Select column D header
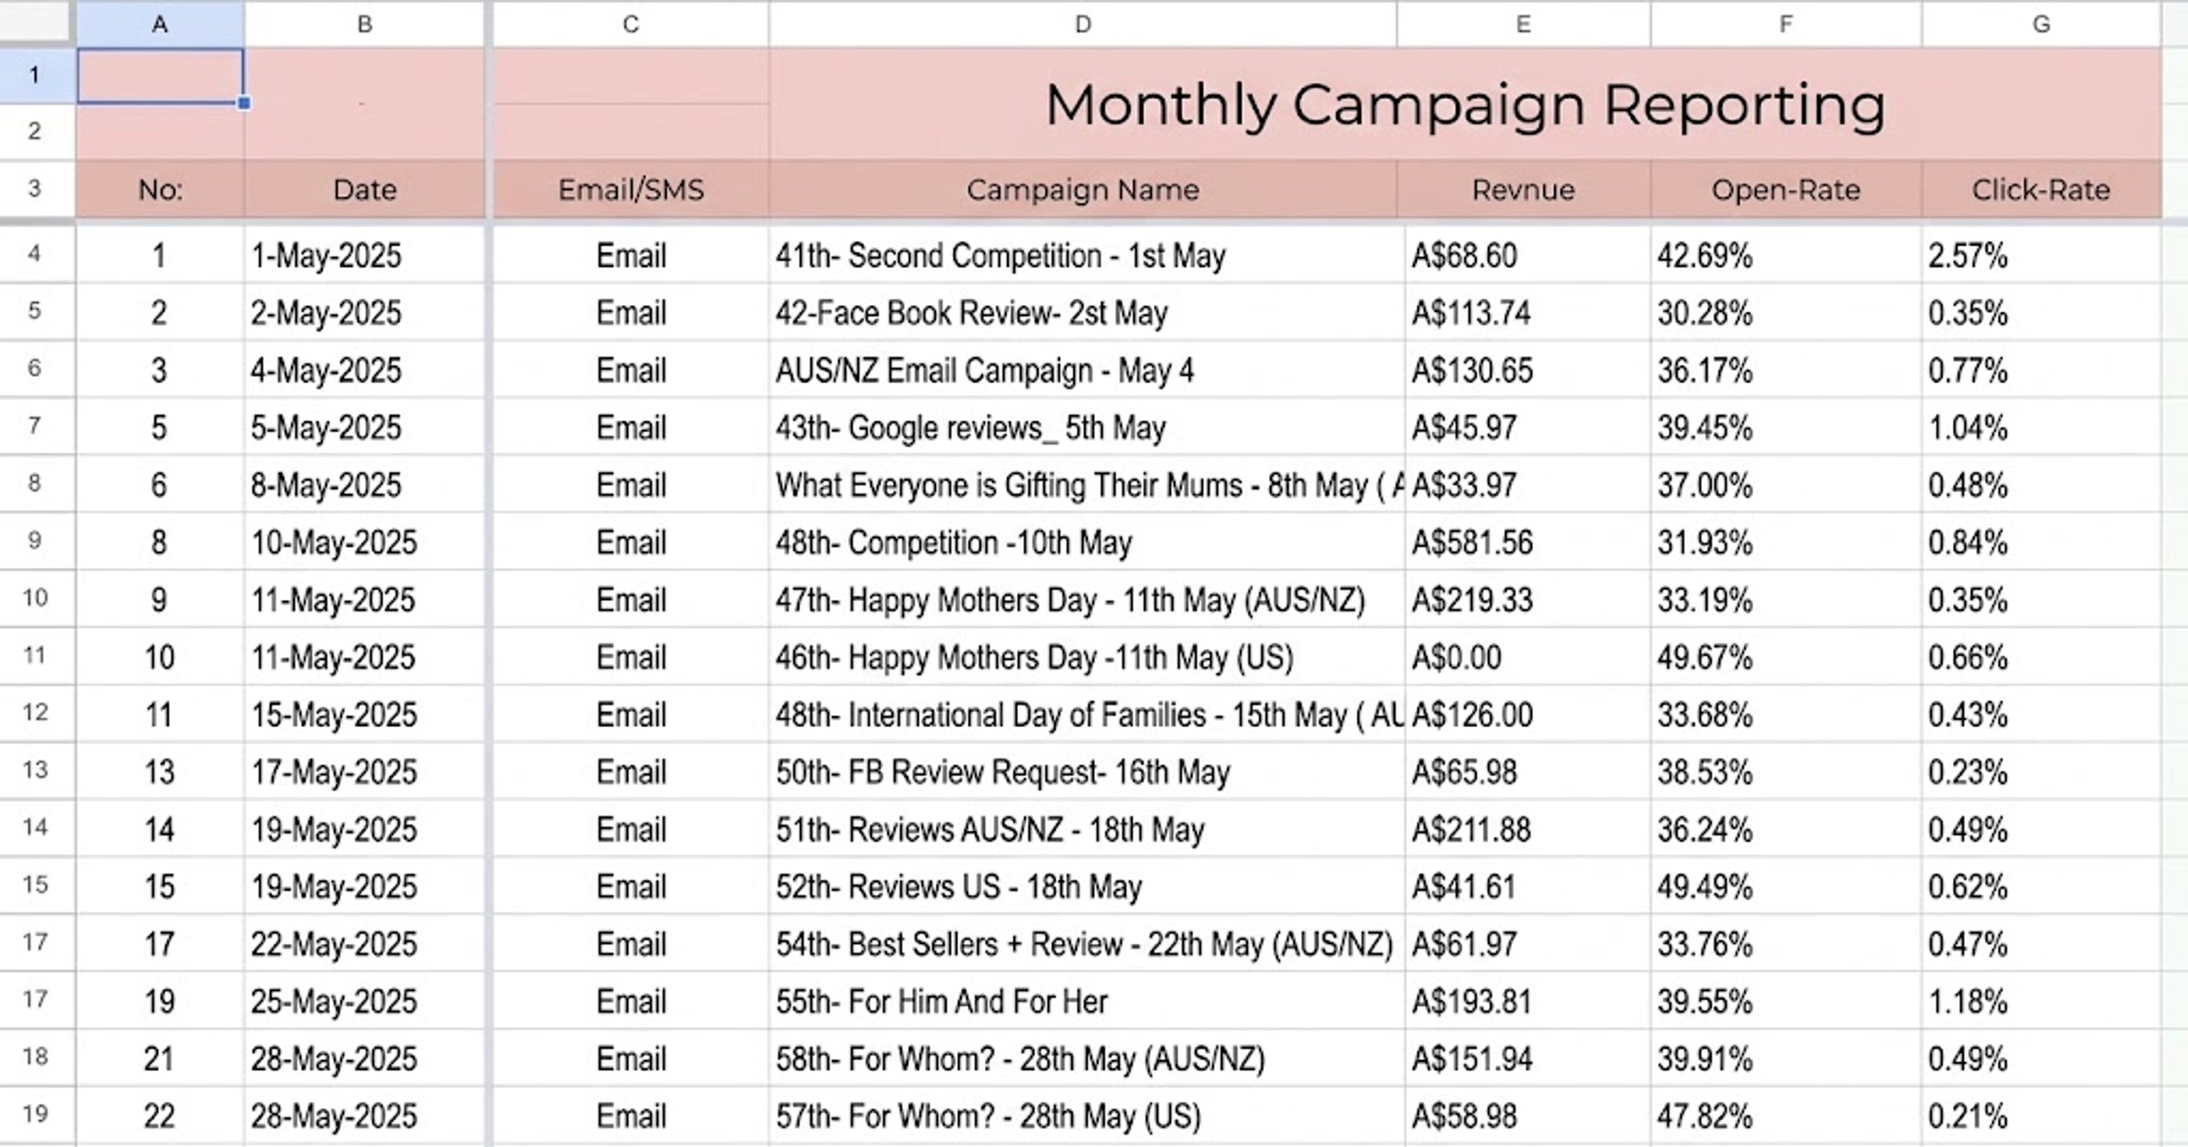 click(x=1083, y=24)
